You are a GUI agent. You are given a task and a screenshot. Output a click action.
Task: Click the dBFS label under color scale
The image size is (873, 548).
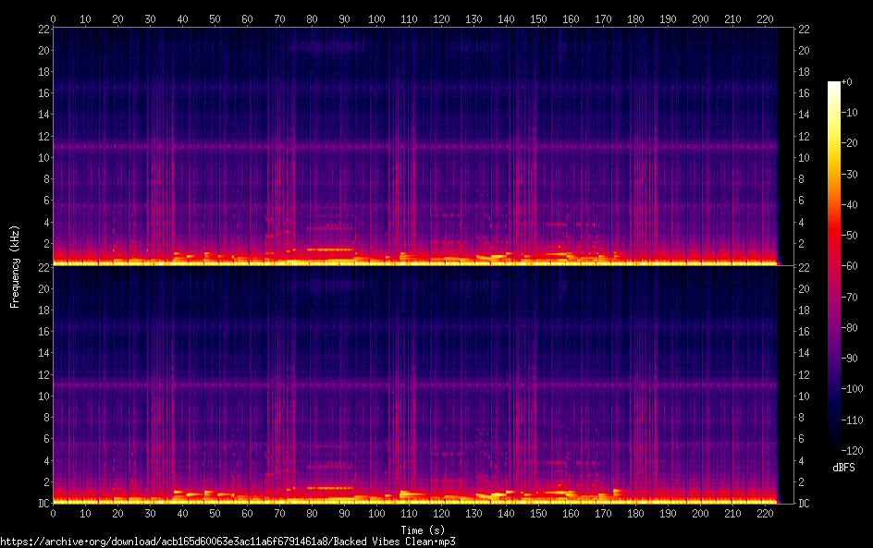(x=842, y=469)
